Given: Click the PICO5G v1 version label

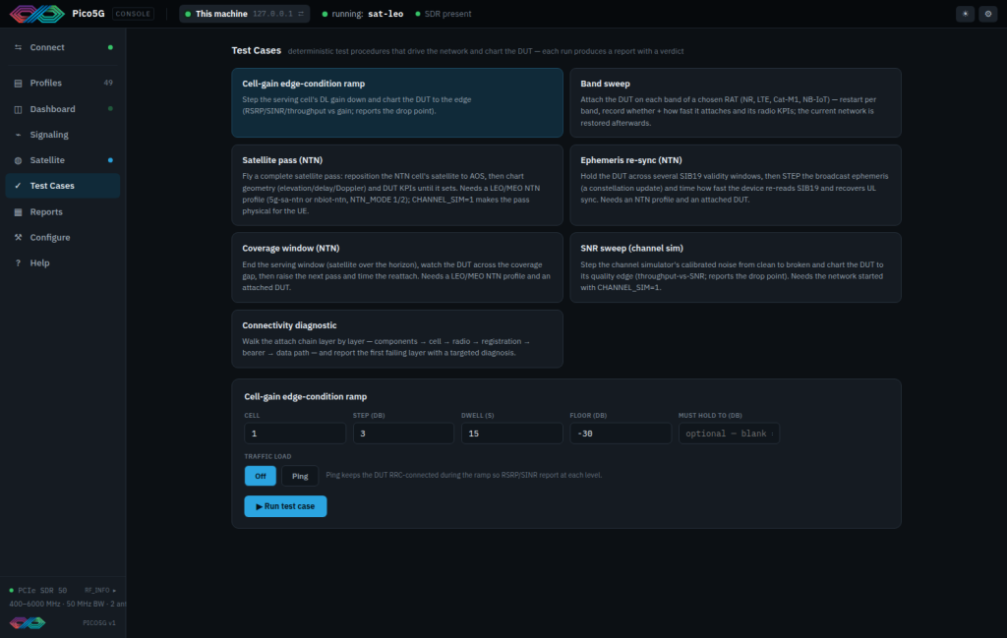Looking at the screenshot, I should (99, 622).
